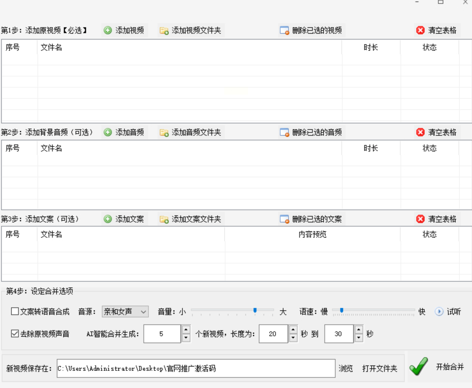The width and height of the screenshot is (472, 388).
Task: Click the delete icon for 删除已选的视频
Action: tap(284, 30)
